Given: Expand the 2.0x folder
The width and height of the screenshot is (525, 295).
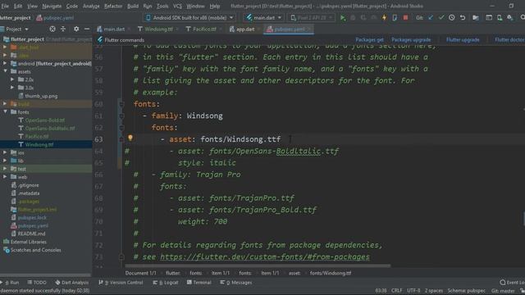Looking at the screenshot, I should 12,79.
